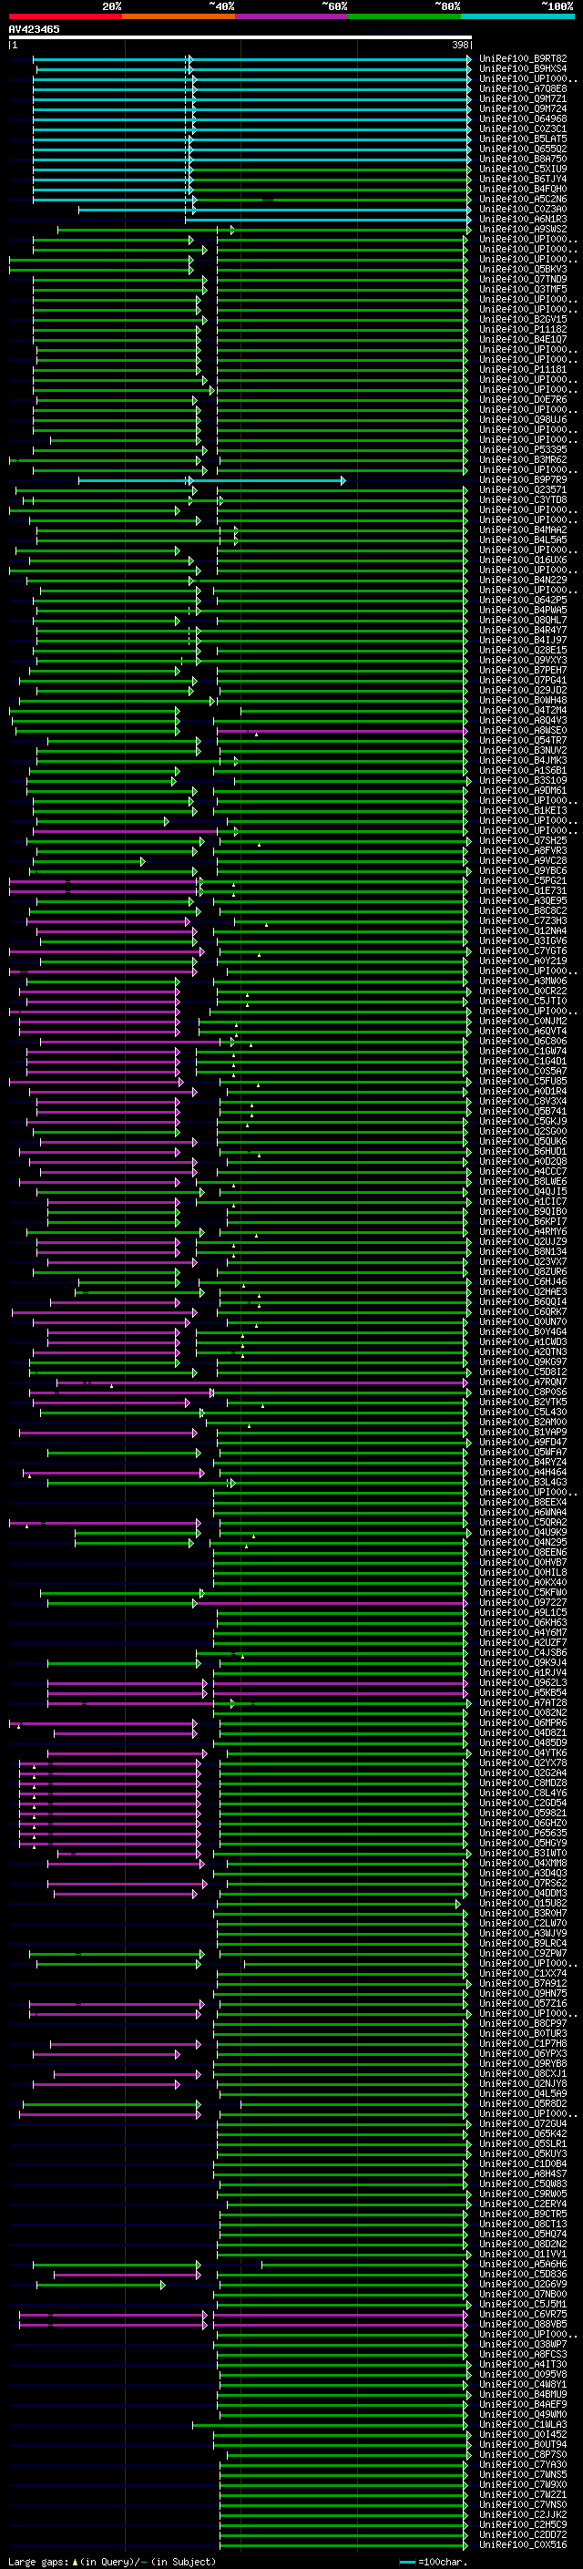Click the label UniRef100_A4IT30
This screenshot has width=583, height=2569.
click(x=523, y=2365)
